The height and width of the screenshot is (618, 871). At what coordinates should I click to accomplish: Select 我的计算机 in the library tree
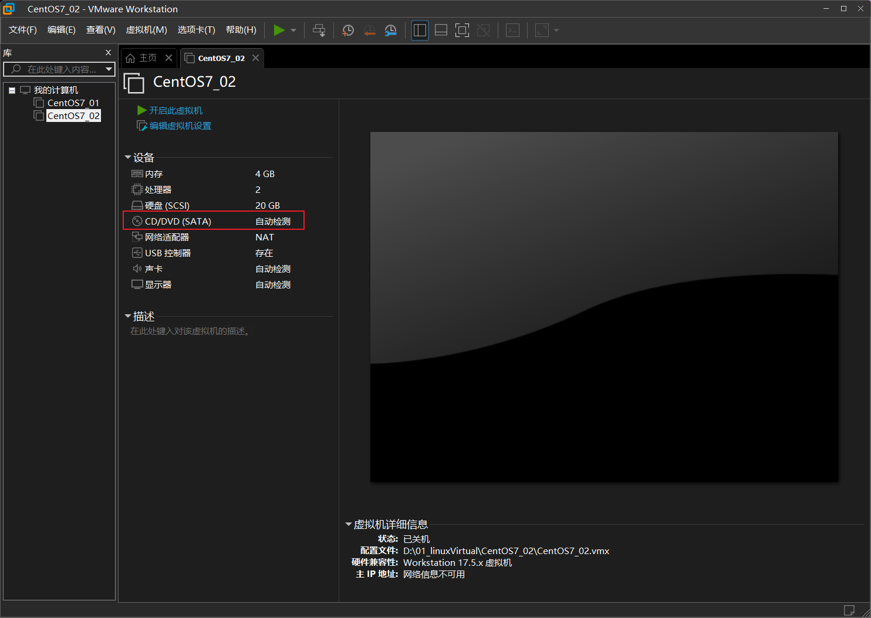tap(56, 90)
